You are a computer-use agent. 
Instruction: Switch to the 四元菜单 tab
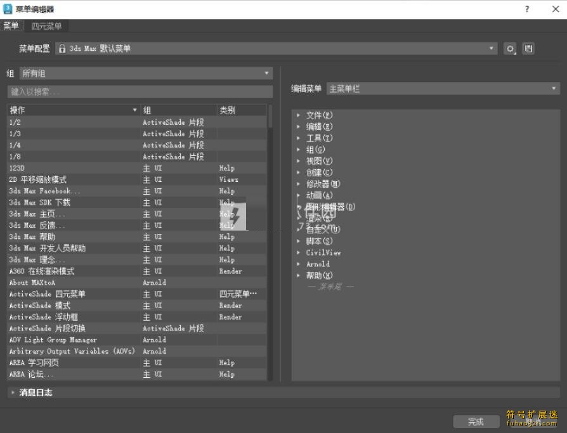(x=46, y=26)
